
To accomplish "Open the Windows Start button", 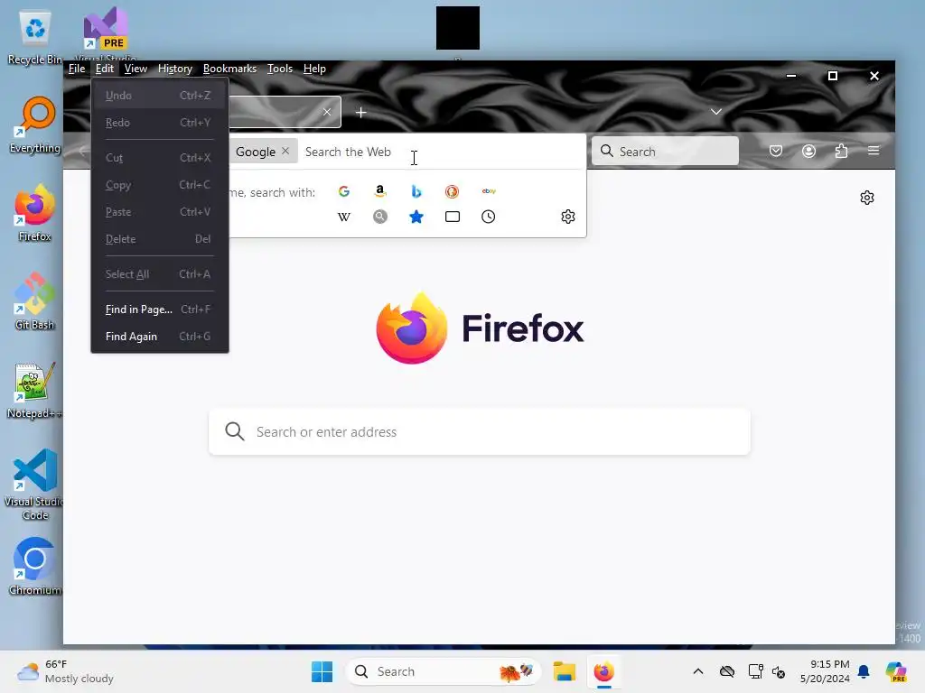I will point(322,671).
